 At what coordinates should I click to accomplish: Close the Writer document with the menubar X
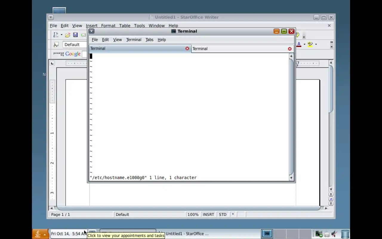coord(329,26)
